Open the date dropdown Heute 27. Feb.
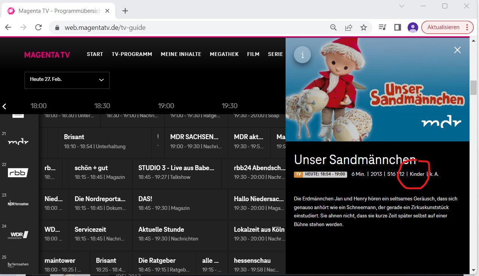This screenshot has width=479, height=276. (x=67, y=80)
